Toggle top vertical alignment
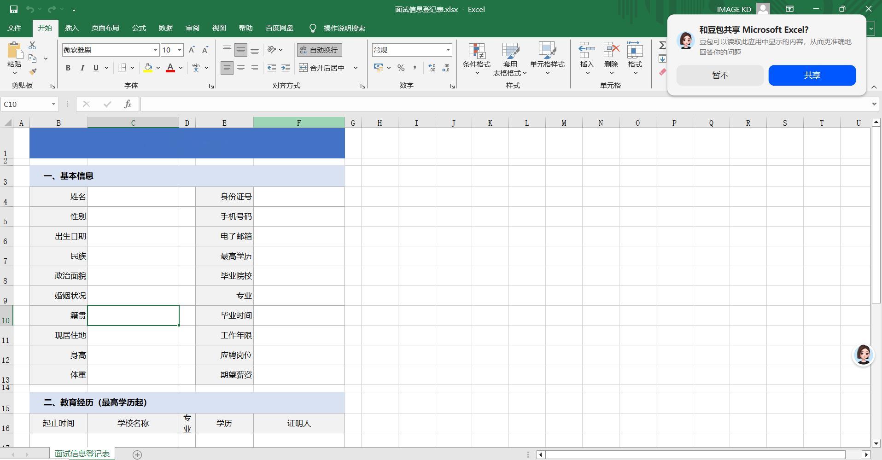 [227, 50]
